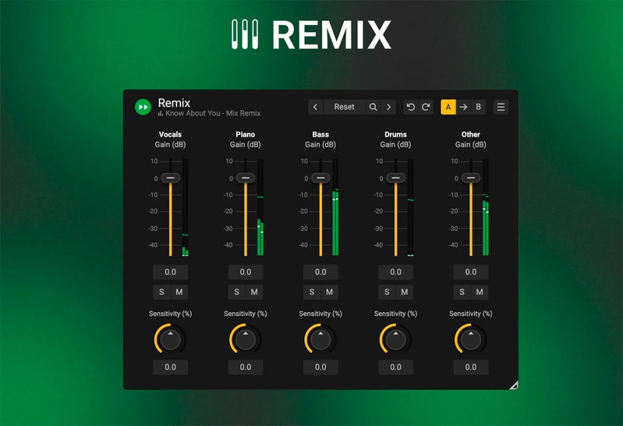Mute the Drums stem
Screen dimensions: 623x426
coord(405,292)
